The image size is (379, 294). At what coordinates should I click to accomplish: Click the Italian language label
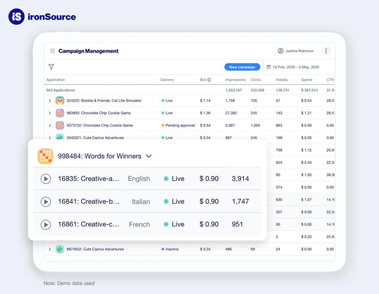pos(141,202)
